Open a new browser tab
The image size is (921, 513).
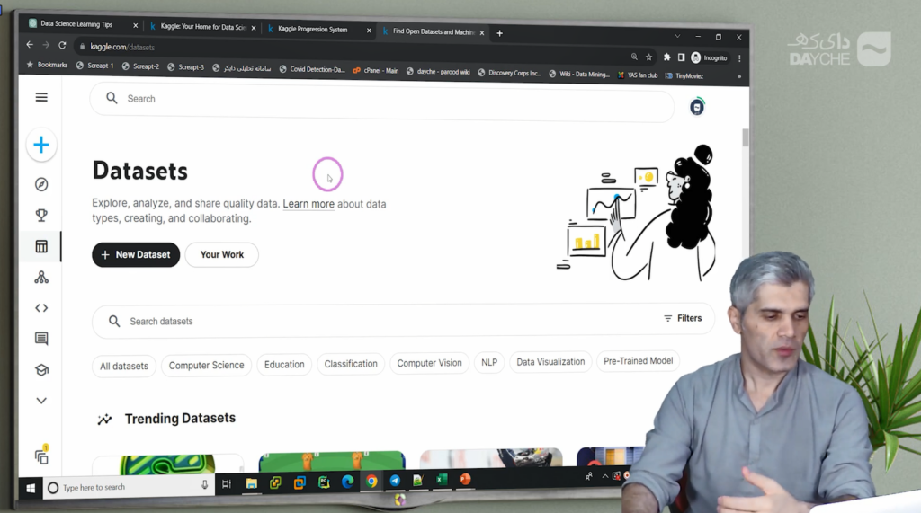click(x=499, y=33)
